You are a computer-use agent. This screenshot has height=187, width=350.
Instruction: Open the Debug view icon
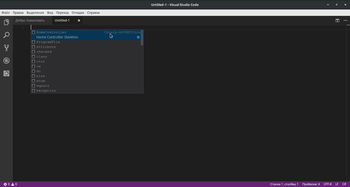tap(6, 61)
